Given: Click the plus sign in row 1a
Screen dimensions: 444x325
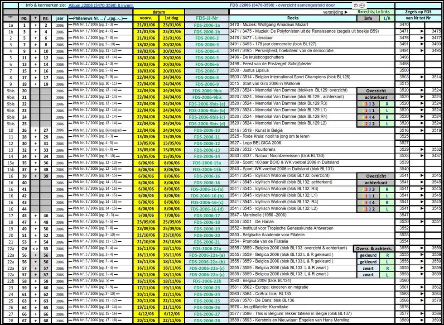Looking at the screenshot, I should [x=35, y=25].
